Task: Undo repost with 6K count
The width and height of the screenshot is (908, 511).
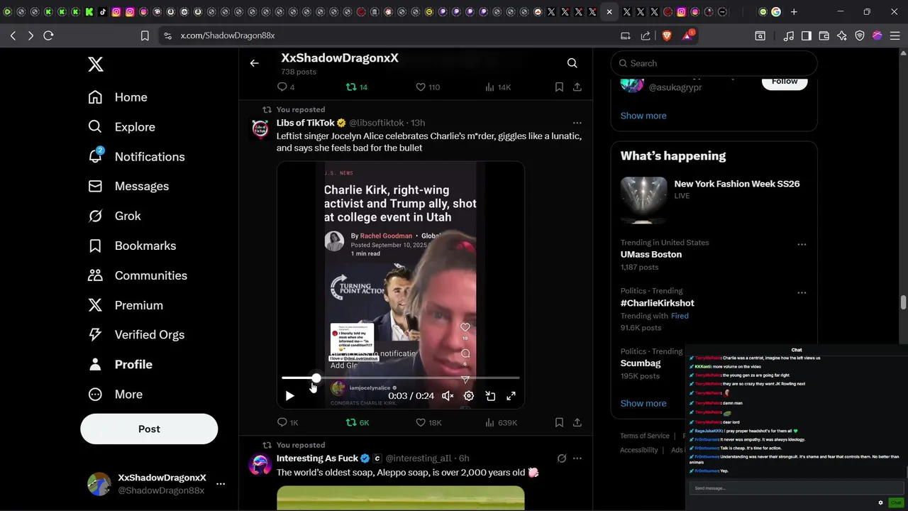Action: coord(357,423)
